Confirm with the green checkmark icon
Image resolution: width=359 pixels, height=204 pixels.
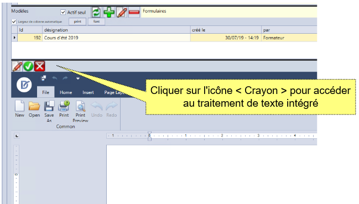28,66
